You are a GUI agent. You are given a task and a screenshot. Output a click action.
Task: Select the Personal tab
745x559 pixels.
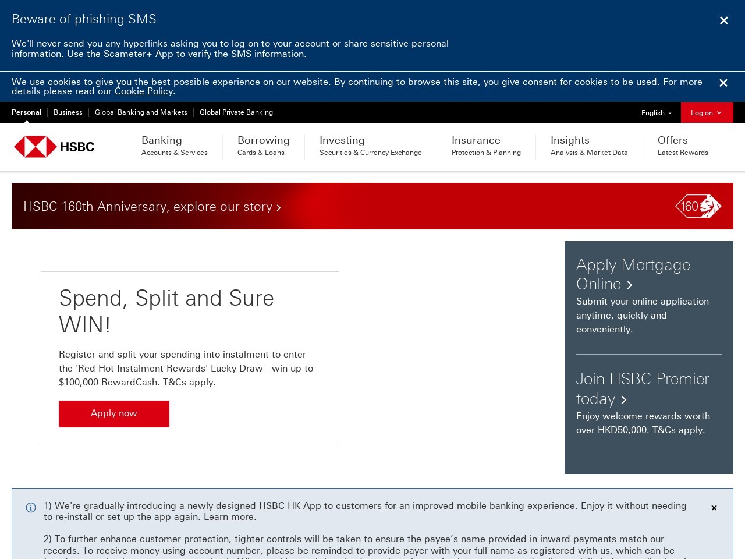tap(27, 112)
